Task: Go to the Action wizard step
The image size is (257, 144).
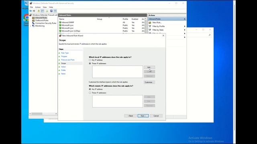Action: [63, 67]
